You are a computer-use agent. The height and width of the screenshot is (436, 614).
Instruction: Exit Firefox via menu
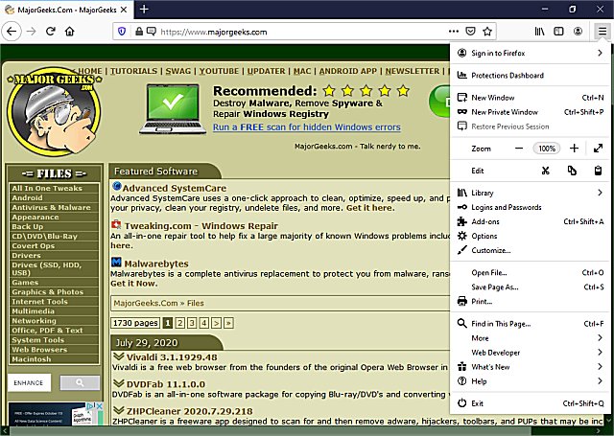(x=531, y=403)
